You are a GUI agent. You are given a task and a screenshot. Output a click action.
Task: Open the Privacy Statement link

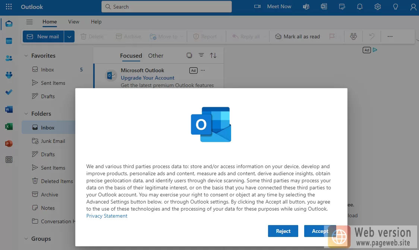tap(107, 216)
